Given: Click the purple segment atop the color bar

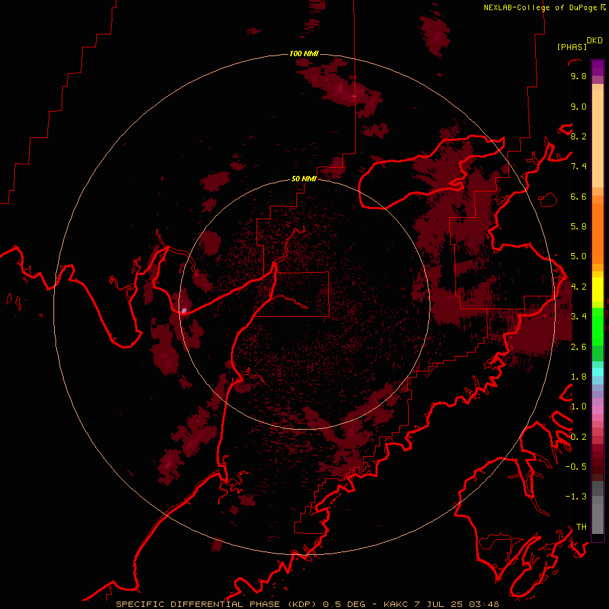Looking at the screenshot, I should click(597, 68).
